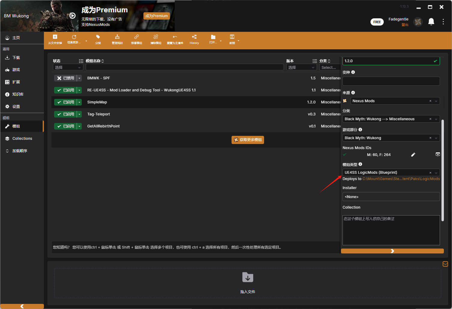Toggle enabled state of GetAllRebirthPoint mod
The height and width of the screenshot is (309, 452).
(66, 126)
